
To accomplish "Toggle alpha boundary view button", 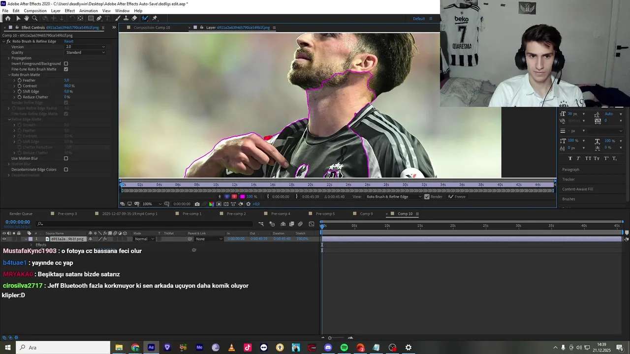I will [x=226, y=197].
